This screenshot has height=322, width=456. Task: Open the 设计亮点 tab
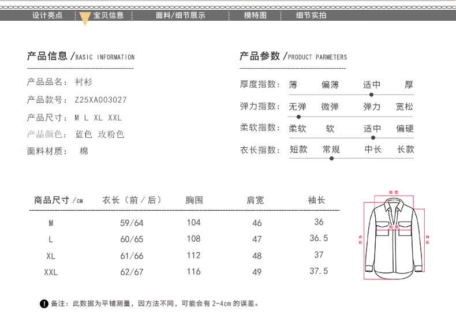pos(47,15)
